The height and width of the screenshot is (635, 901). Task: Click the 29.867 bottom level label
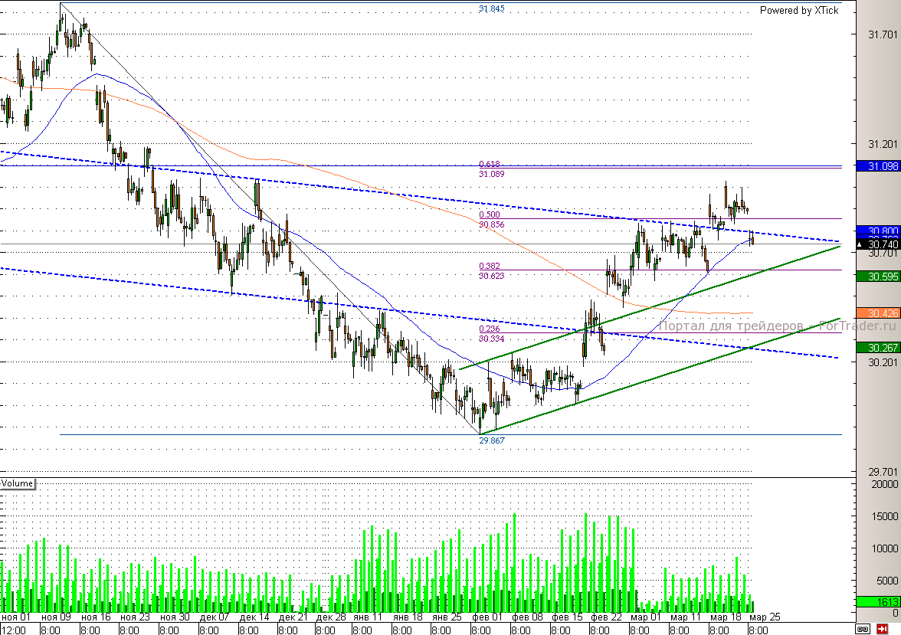click(491, 440)
